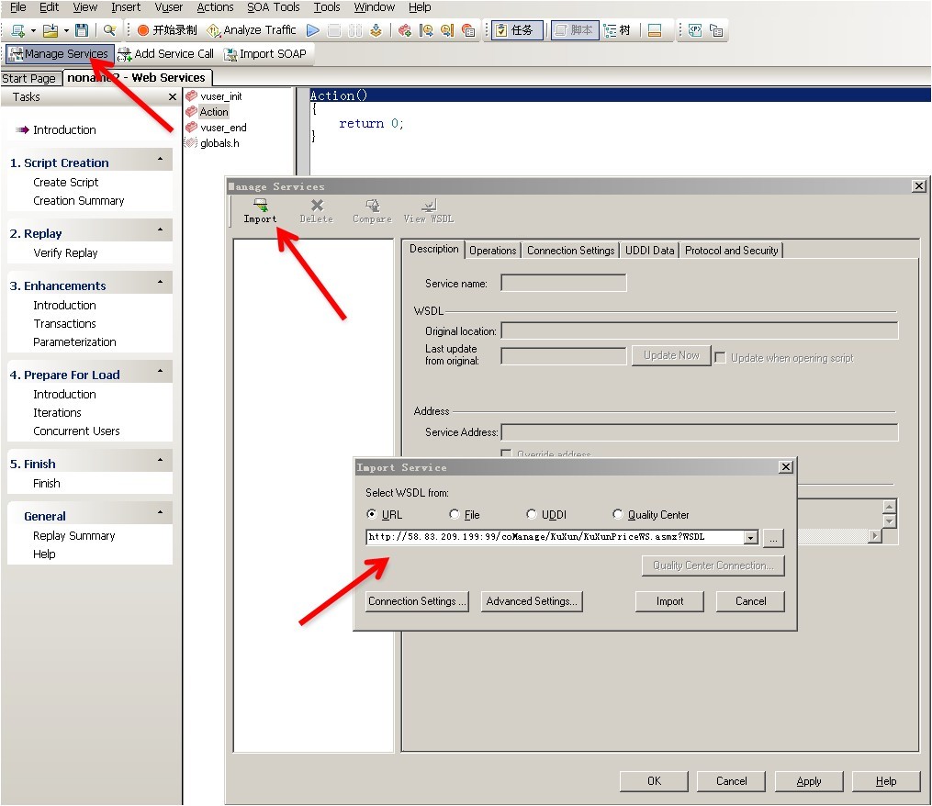Image resolution: width=932 pixels, height=806 pixels.
Task: Close the Tasks pane with its X
Action: [173, 97]
